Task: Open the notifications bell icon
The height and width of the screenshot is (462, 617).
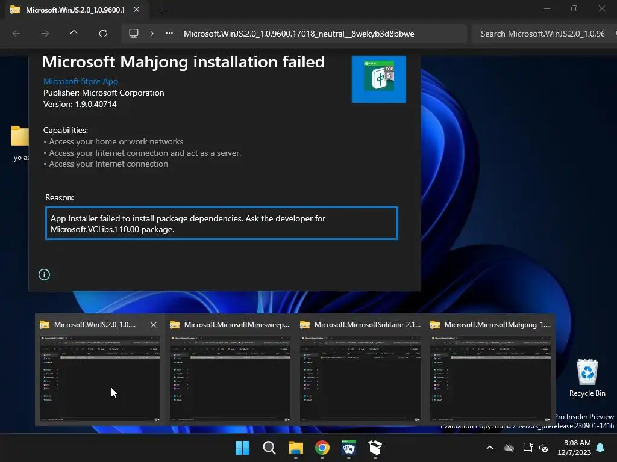Action: point(601,448)
